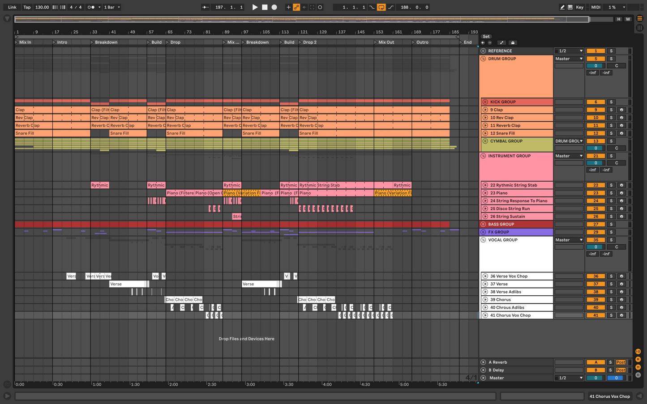Click the Arrangement Record button
This screenshot has height=404, width=647.
click(x=274, y=7)
